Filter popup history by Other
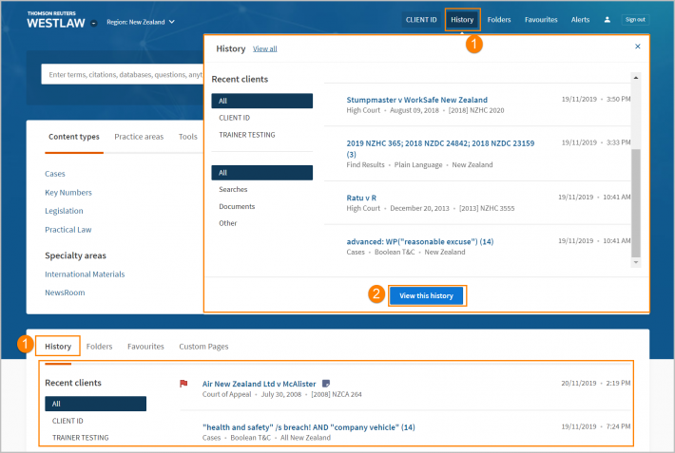The width and height of the screenshot is (675, 453). [x=228, y=223]
